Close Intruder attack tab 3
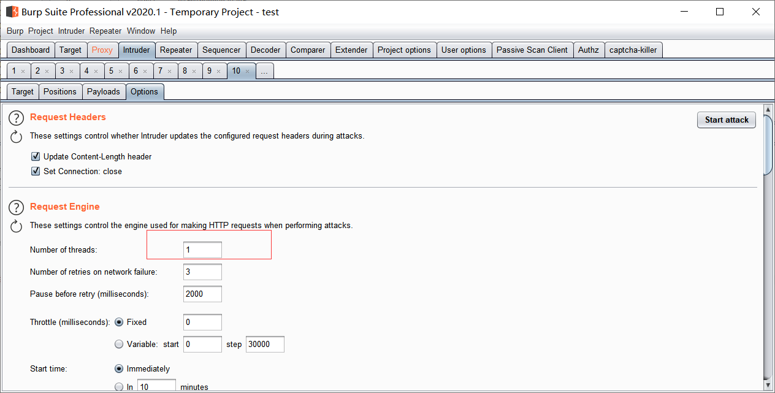Image resolution: width=775 pixels, height=393 pixels. coord(71,72)
